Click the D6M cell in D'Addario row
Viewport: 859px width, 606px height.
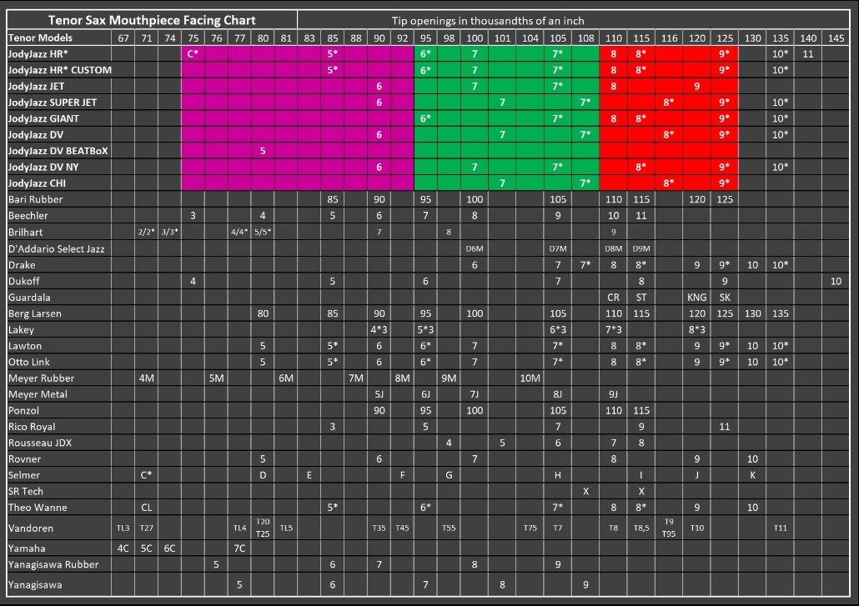tap(475, 249)
